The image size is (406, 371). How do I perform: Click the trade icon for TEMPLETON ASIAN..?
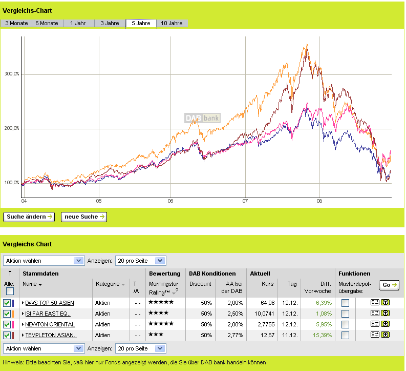[375, 335]
